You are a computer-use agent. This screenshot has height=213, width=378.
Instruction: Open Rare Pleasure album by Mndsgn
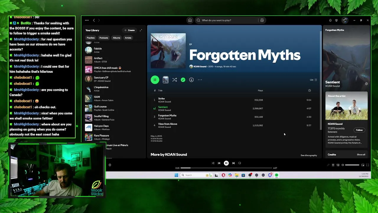tap(114, 137)
